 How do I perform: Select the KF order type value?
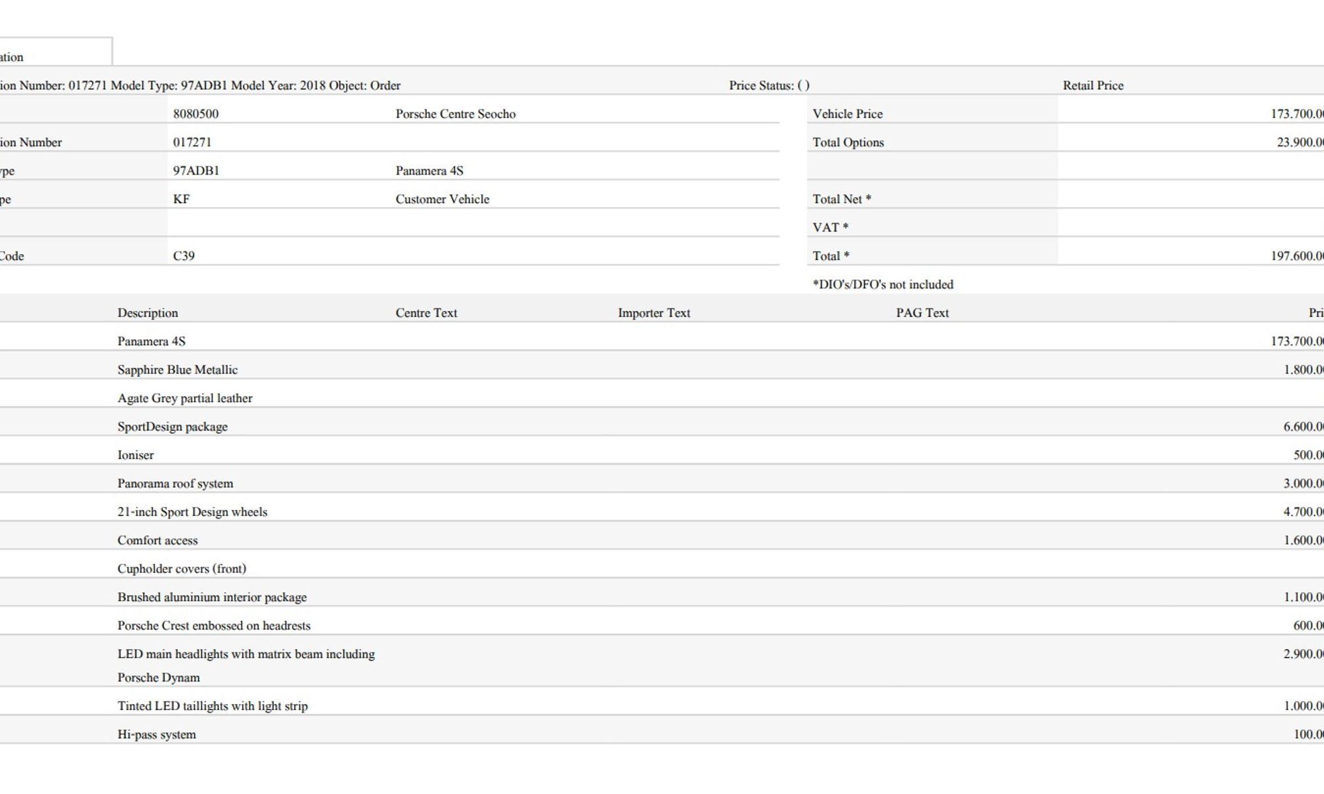pyautogui.click(x=181, y=199)
